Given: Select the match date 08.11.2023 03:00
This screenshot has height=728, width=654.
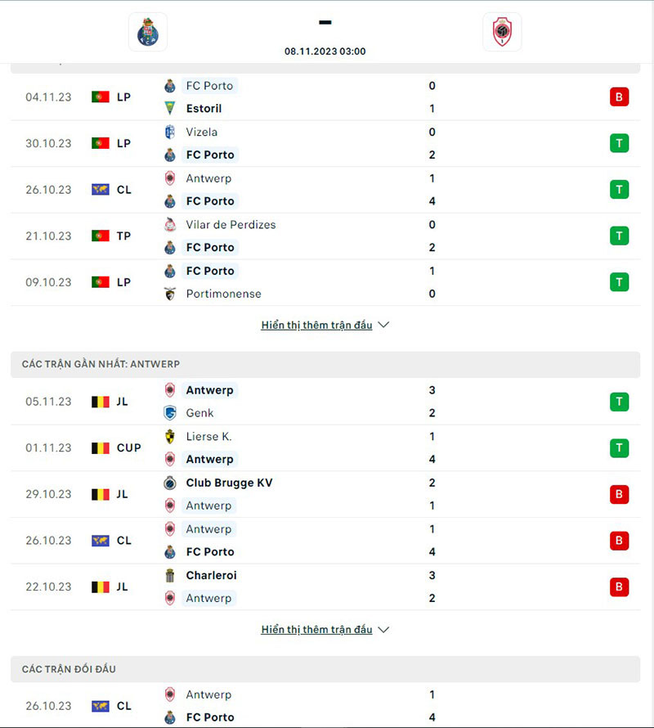Looking at the screenshot, I should (325, 51).
